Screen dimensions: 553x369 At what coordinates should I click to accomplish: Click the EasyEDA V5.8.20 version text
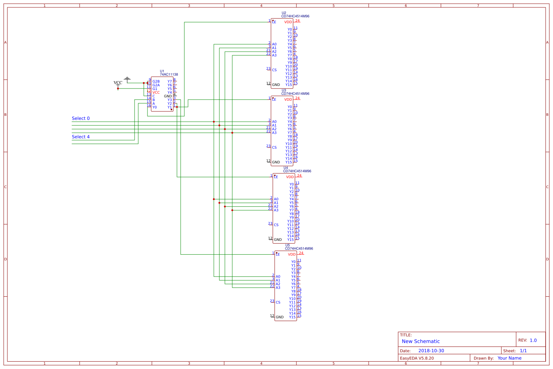[417, 358]
